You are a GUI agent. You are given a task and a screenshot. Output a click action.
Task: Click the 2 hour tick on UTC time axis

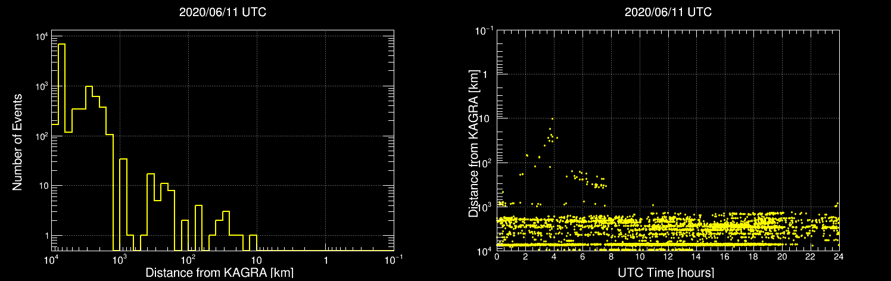[525, 257]
